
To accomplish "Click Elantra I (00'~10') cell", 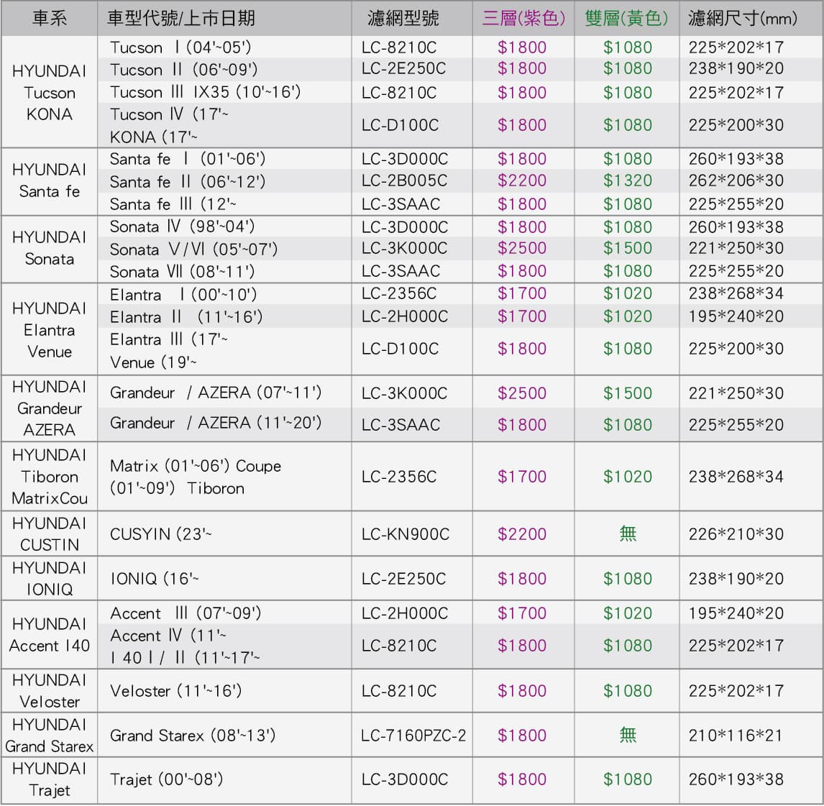I will click(x=183, y=294).
